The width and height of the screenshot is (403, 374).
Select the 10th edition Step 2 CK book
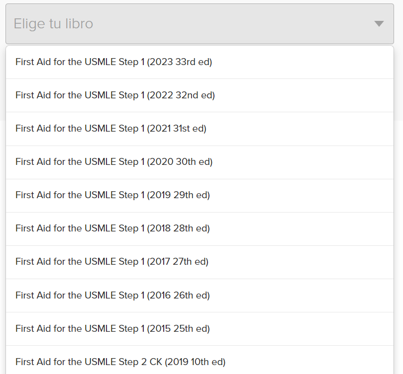pyautogui.click(x=120, y=362)
